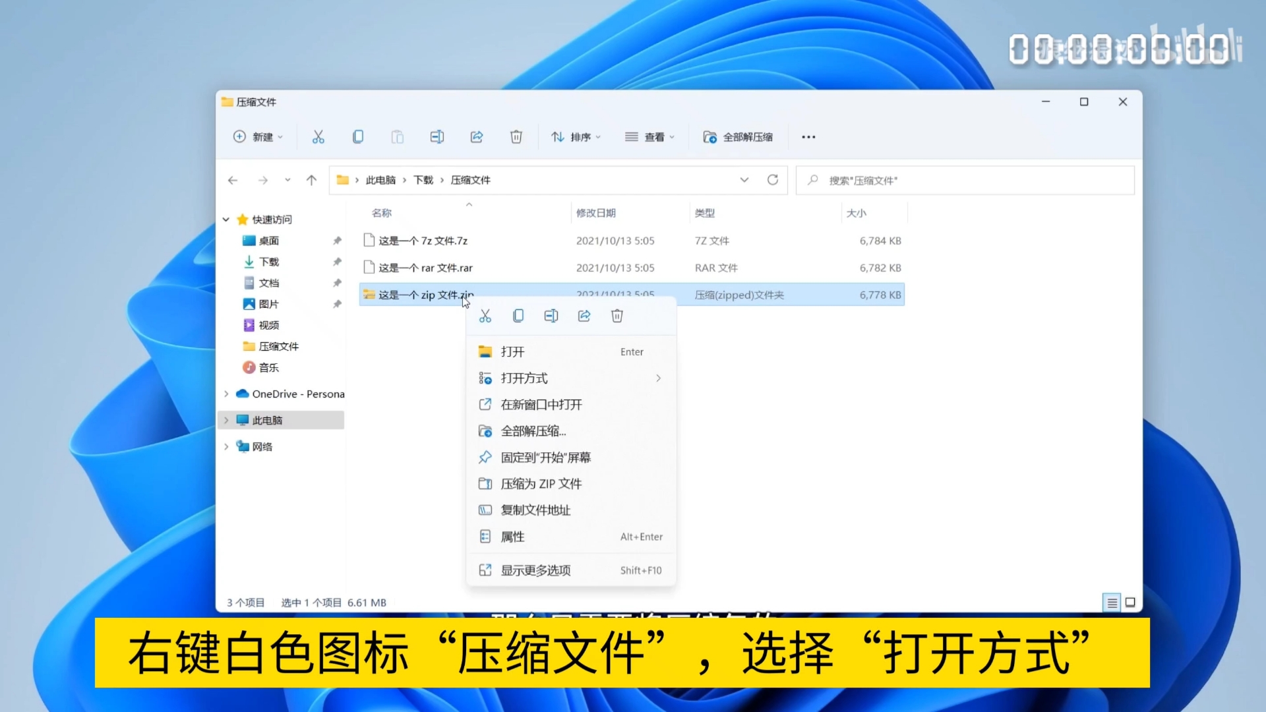
Task: Click the Rename icon in the top toolbar
Action: click(x=437, y=136)
